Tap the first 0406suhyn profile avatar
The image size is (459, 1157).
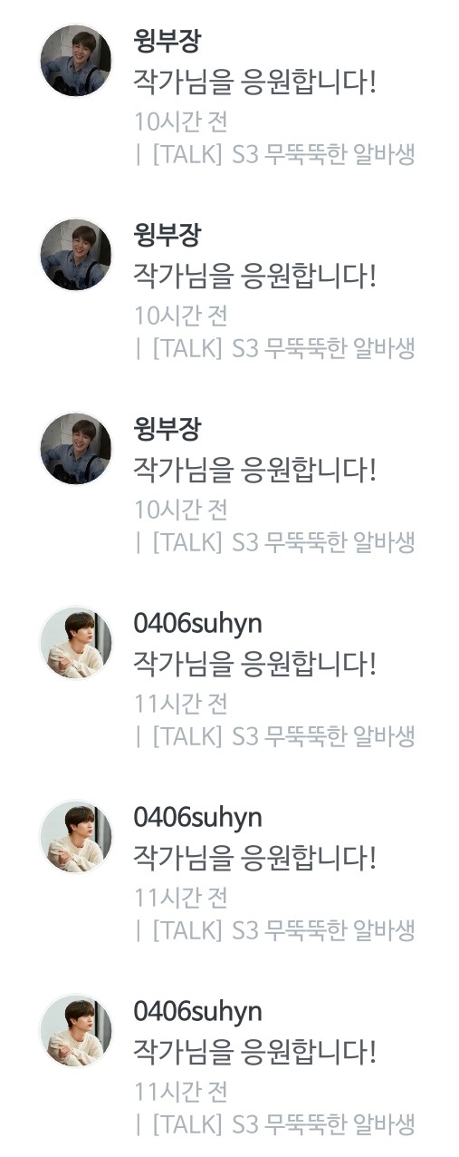tap(76, 643)
